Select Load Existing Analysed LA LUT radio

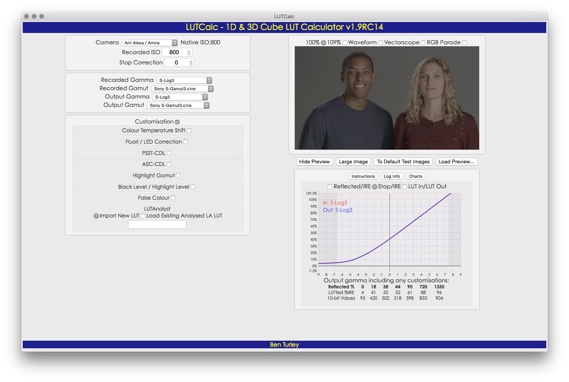(143, 216)
